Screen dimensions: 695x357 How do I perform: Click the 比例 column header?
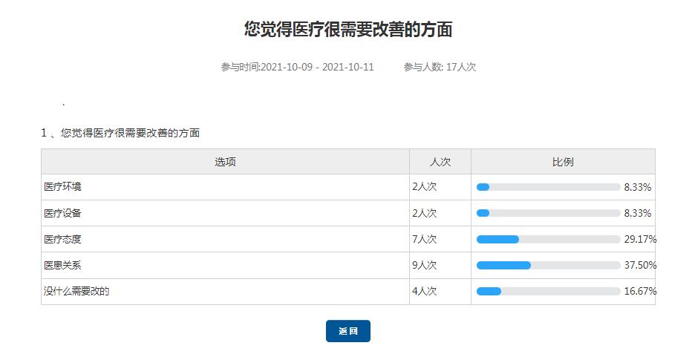click(562, 162)
